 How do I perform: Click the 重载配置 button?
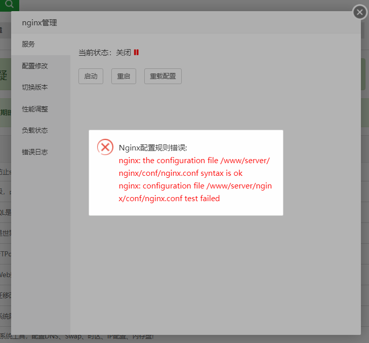click(163, 77)
